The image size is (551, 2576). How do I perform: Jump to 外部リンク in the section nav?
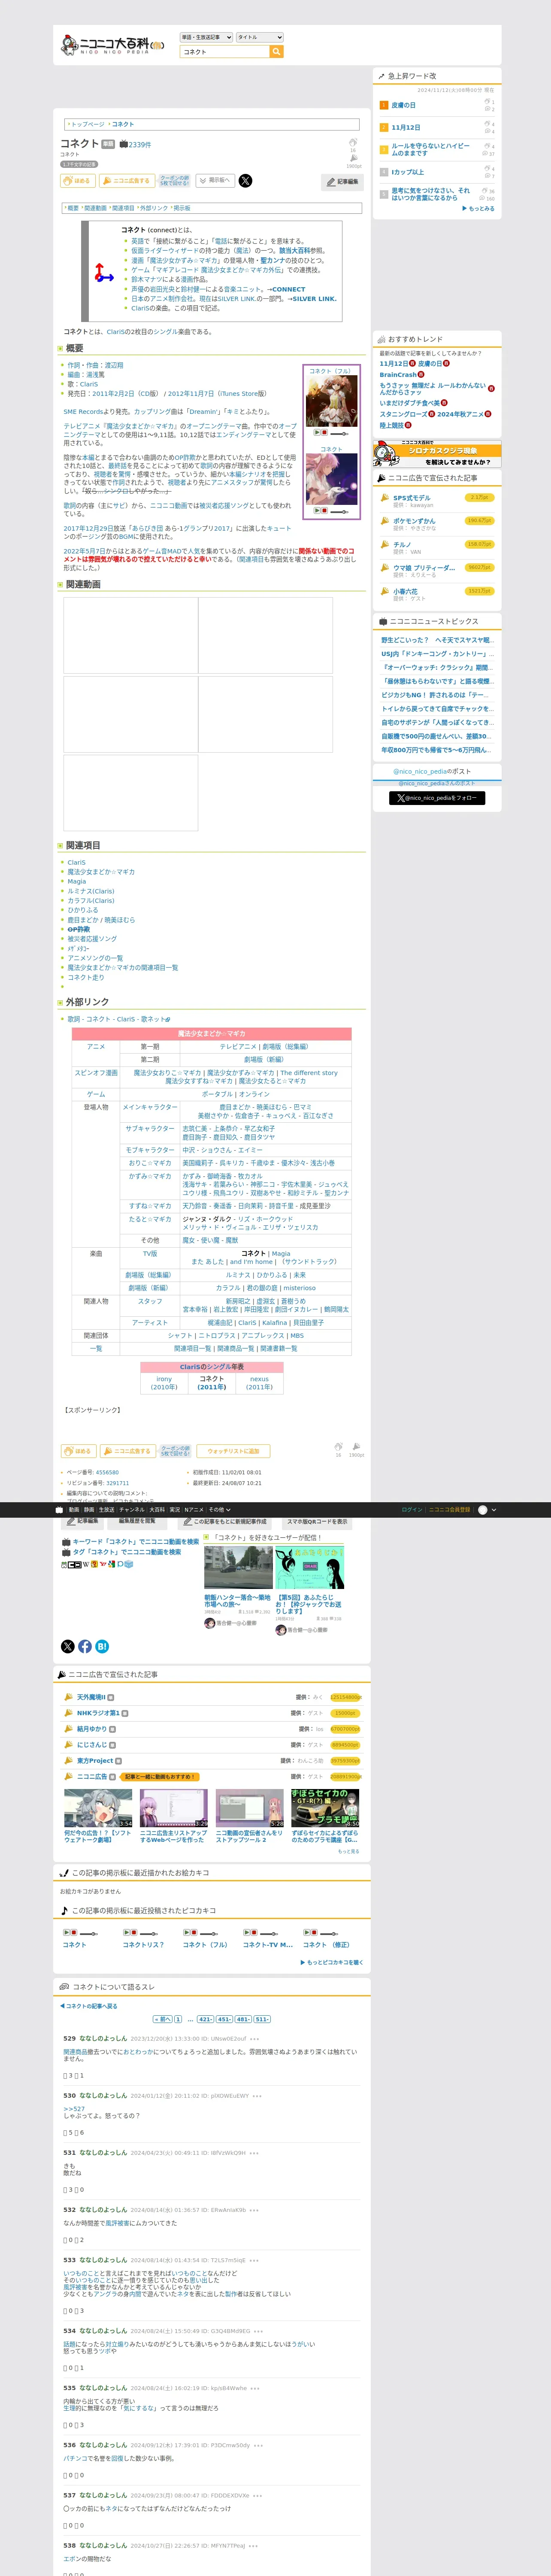[154, 208]
